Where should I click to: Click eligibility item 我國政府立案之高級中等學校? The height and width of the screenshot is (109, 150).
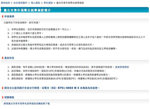(x=53, y=45)
